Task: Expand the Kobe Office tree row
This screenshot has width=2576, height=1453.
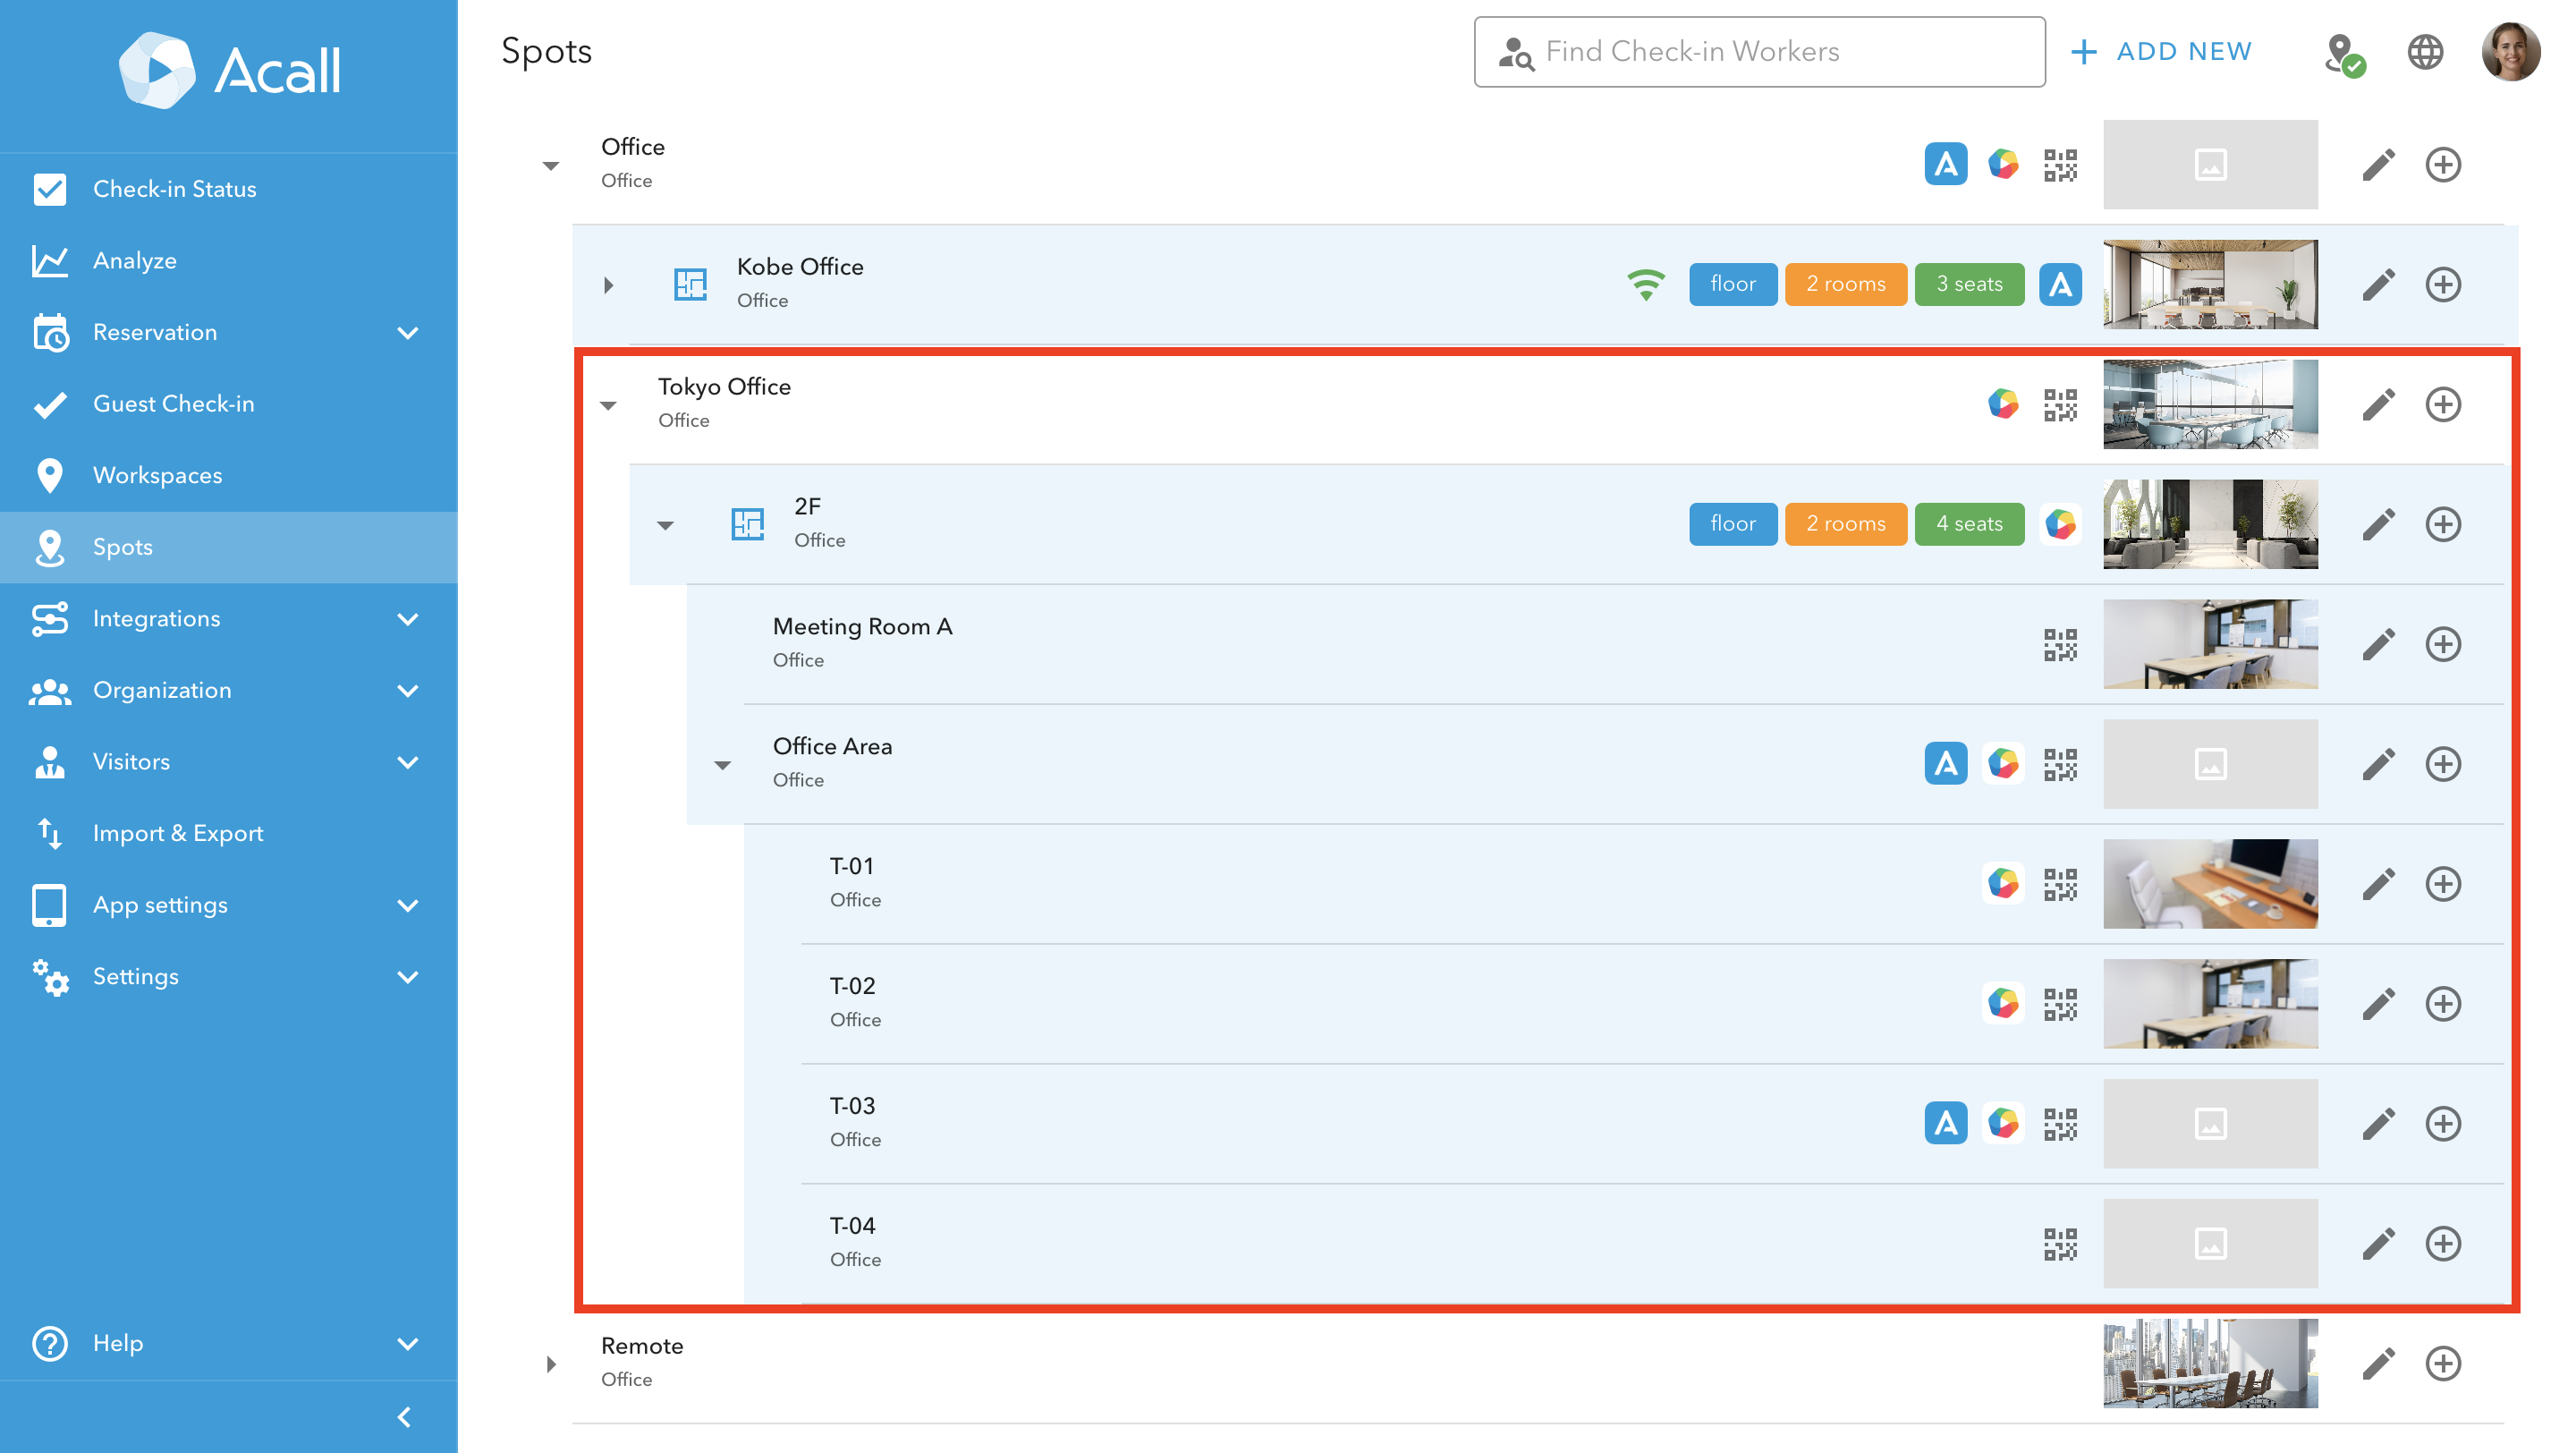Action: pyautogui.click(x=608, y=285)
